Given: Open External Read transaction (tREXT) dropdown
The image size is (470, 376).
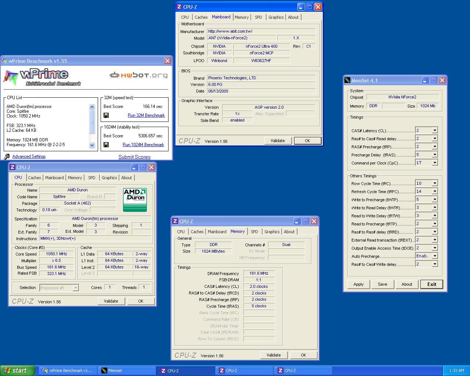Looking at the screenshot, I should (435, 240).
